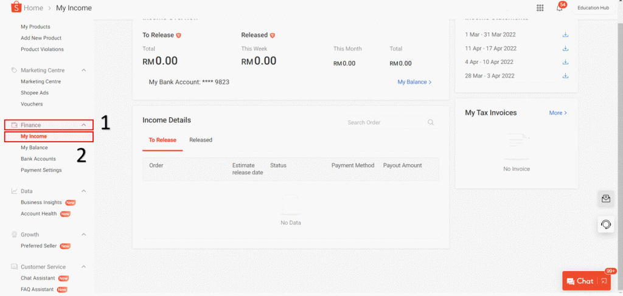Click the Search Order input field
This screenshot has width=623, height=296.
coord(391,123)
